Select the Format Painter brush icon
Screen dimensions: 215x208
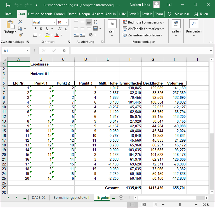[x=20, y=35]
